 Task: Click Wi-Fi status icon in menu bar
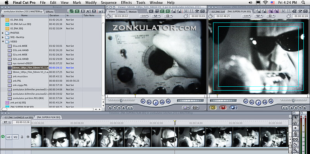click(x=265, y=3)
